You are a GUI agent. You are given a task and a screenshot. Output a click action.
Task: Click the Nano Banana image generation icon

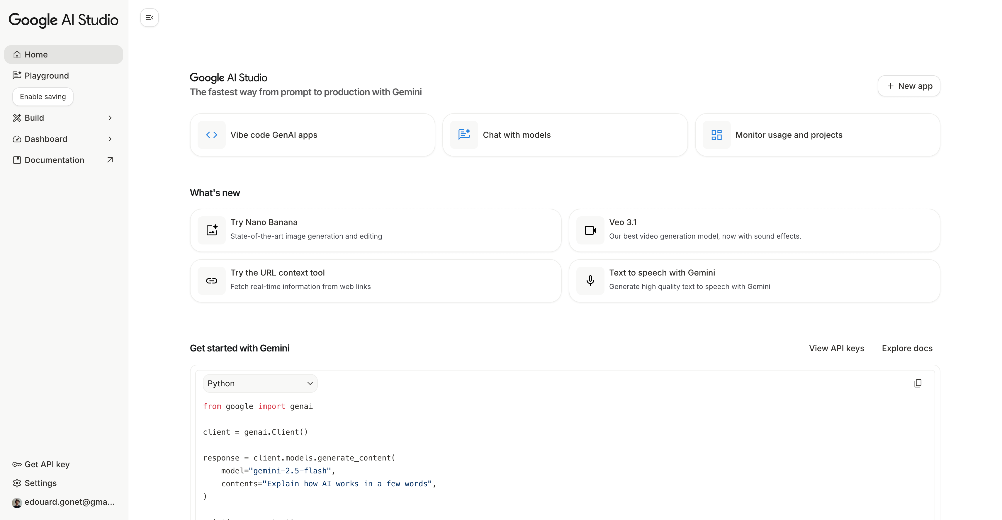(212, 230)
